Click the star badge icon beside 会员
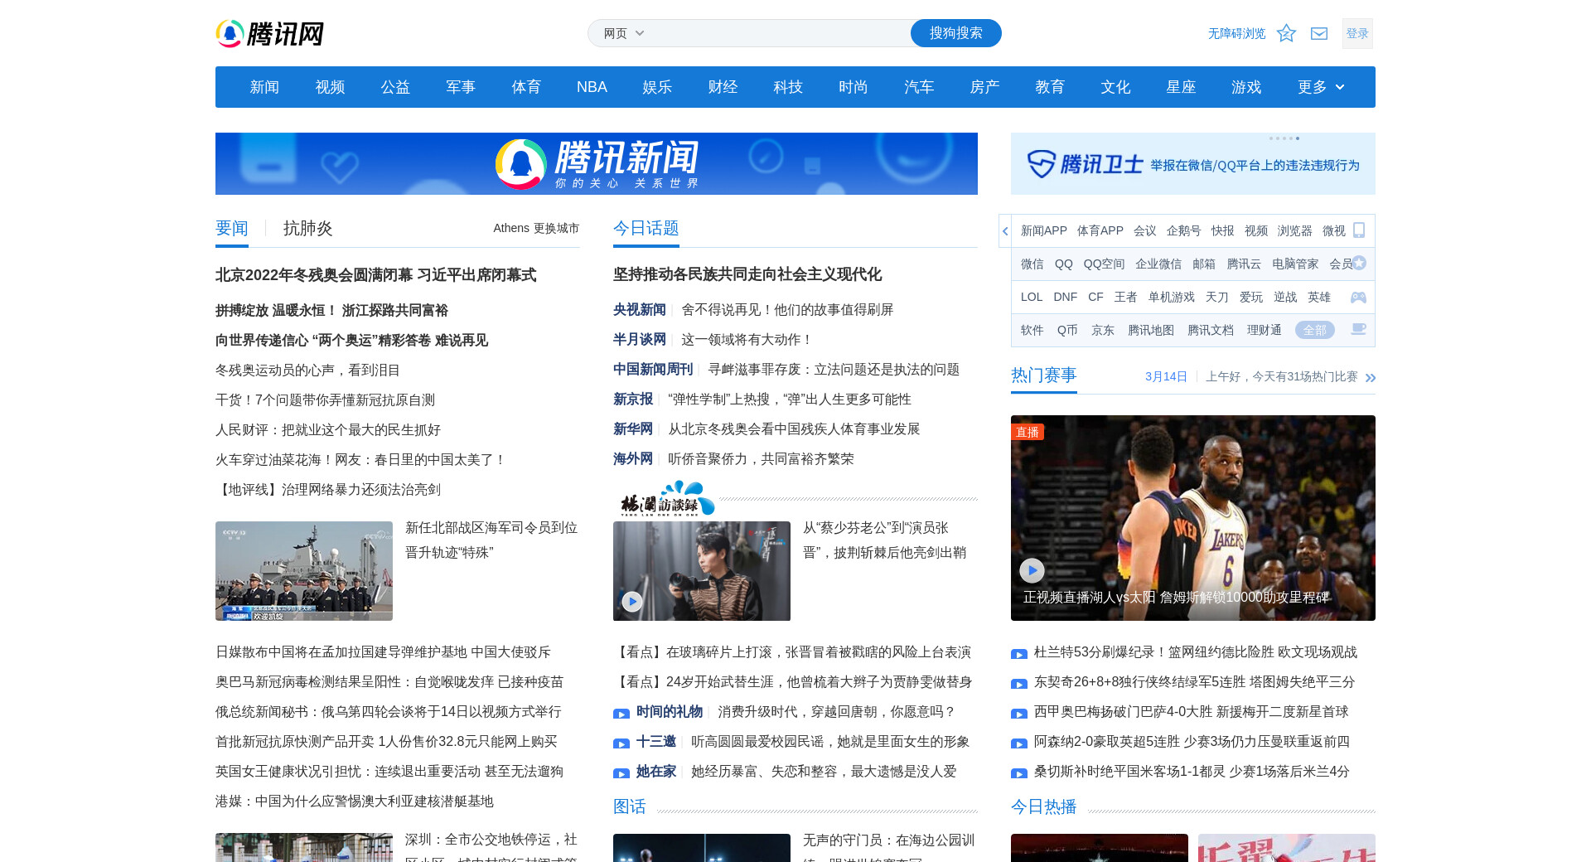The image size is (1591, 862). click(x=1359, y=264)
